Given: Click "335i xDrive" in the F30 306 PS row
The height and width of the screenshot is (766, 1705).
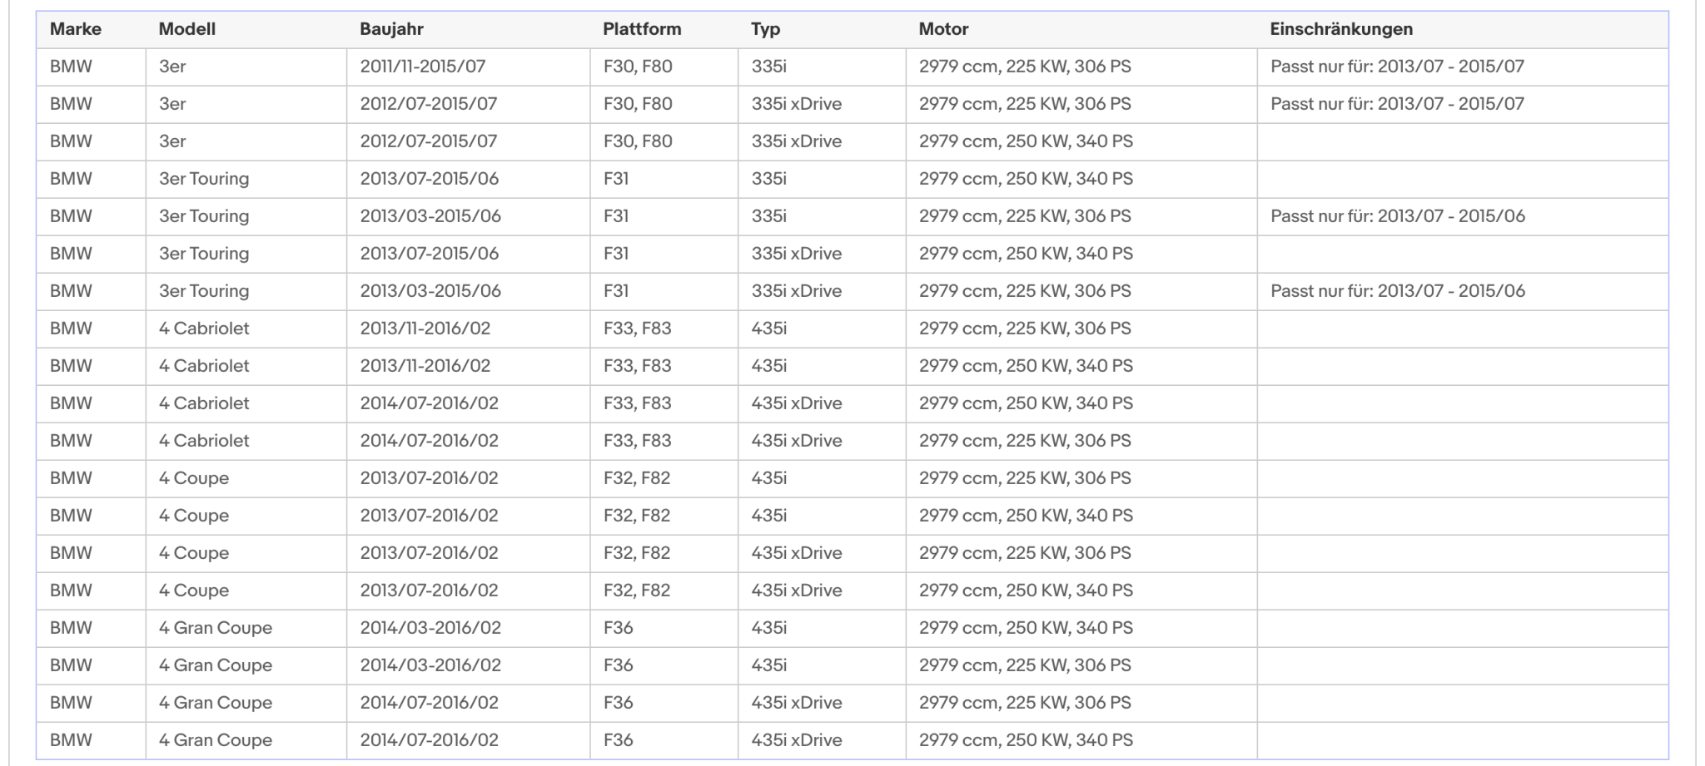Looking at the screenshot, I should coord(797,104).
